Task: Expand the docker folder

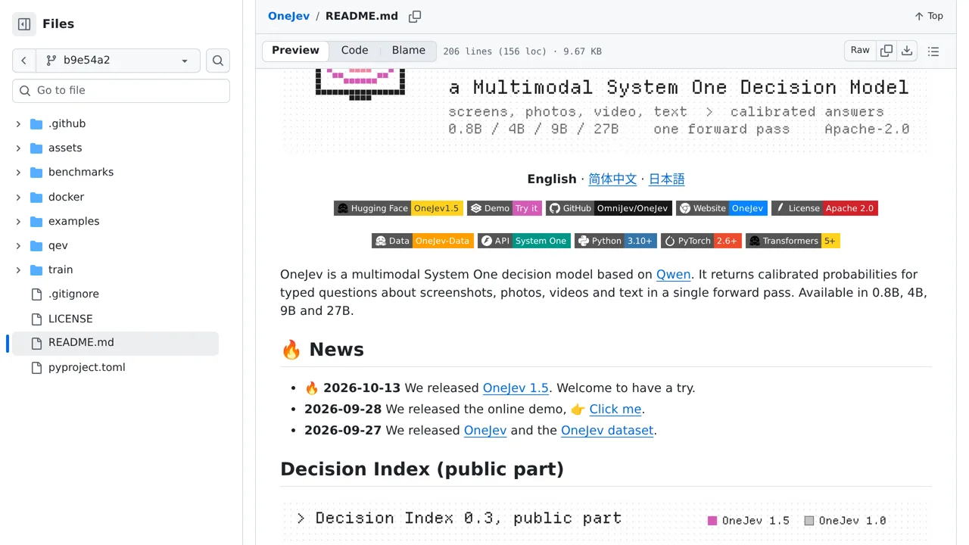Action: (18, 197)
